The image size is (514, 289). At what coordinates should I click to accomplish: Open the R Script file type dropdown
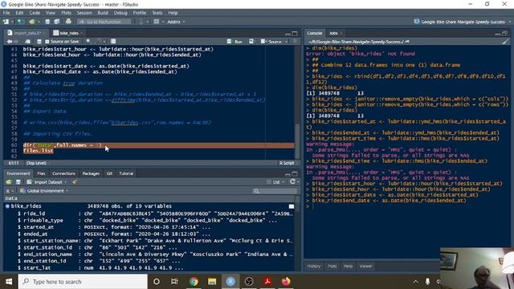click(287, 163)
